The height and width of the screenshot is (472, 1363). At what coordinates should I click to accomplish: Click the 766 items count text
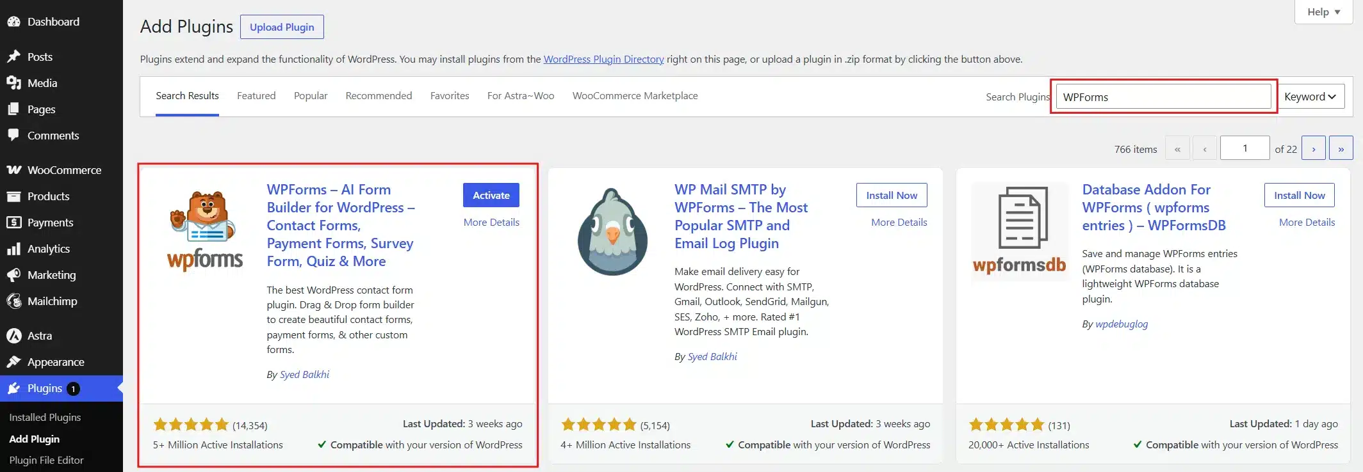1136,149
